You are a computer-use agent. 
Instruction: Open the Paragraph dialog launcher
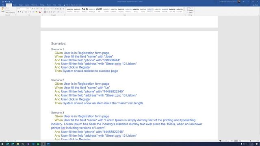coord(65,15)
